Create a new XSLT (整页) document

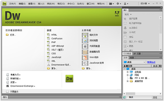(x=57, y=50)
